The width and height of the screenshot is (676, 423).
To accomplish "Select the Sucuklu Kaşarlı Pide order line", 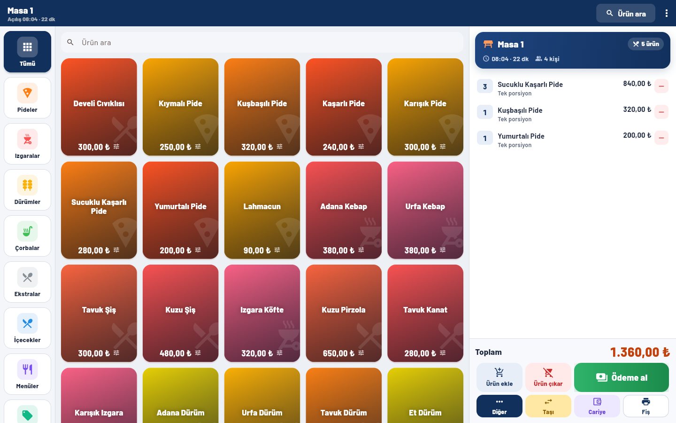I will [573, 87].
